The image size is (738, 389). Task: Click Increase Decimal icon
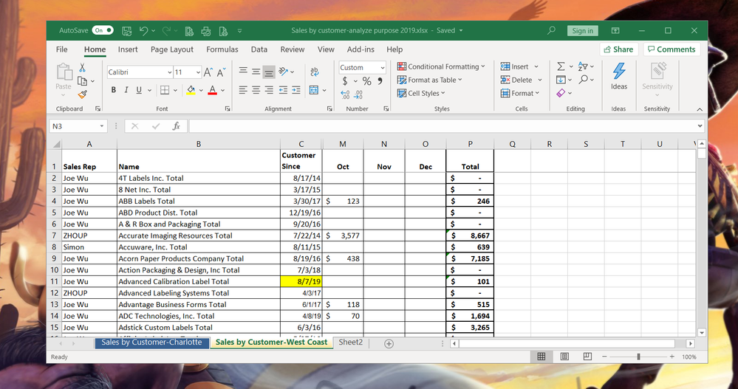(345, 94)
